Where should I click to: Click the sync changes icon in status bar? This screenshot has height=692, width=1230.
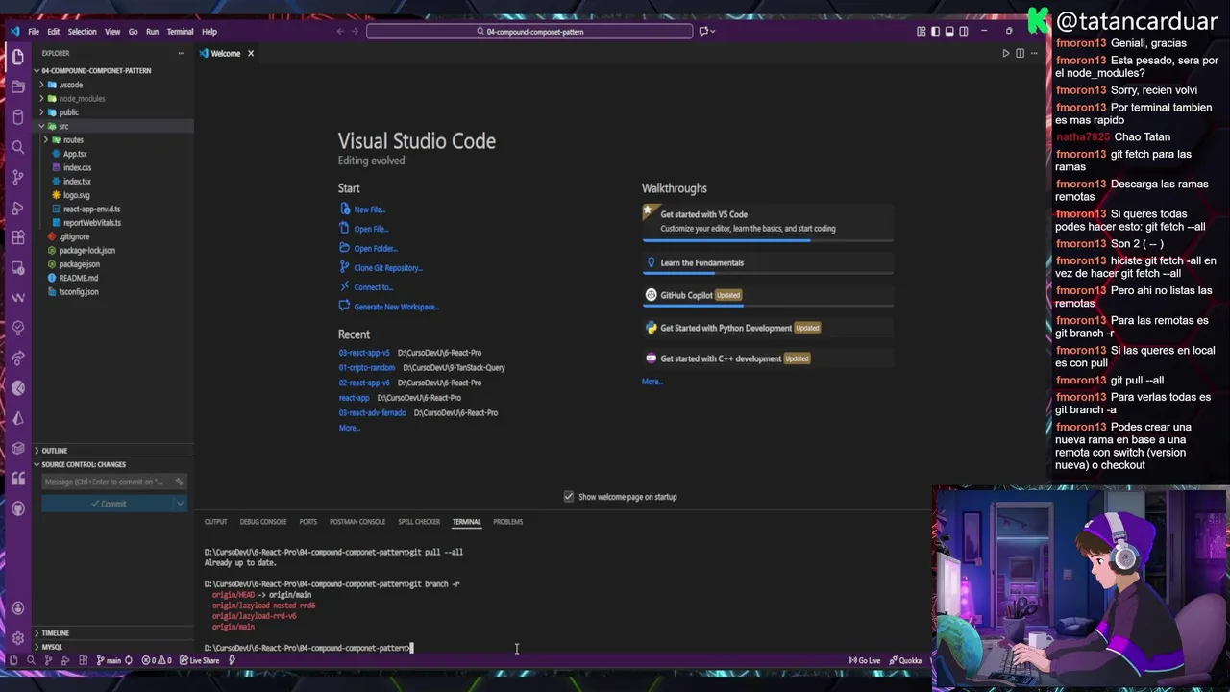click(x=129, y=660)
